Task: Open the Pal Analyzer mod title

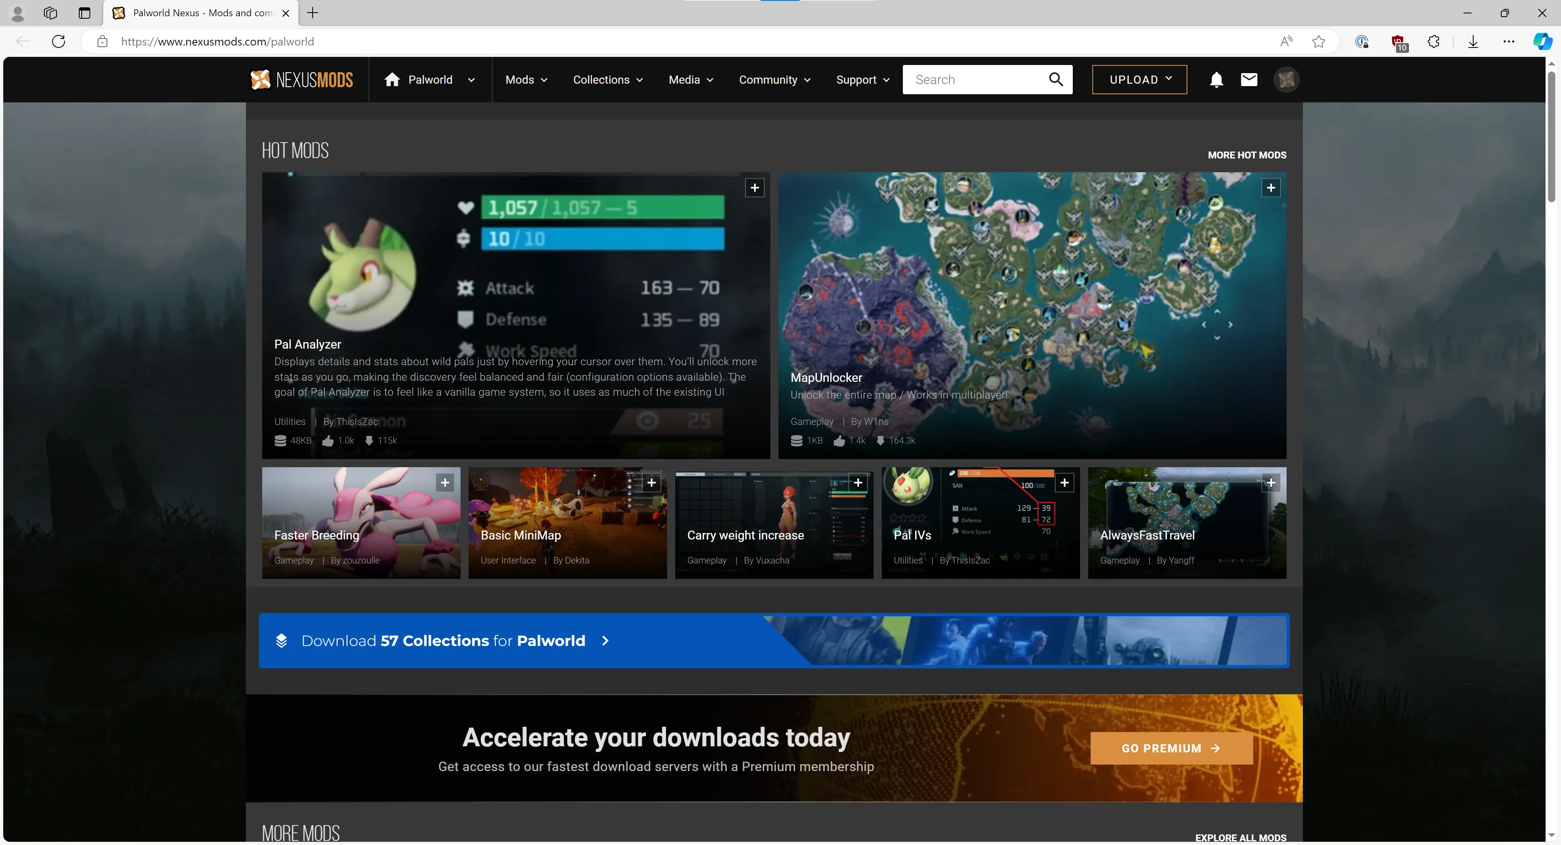Action: pos(307,344)
